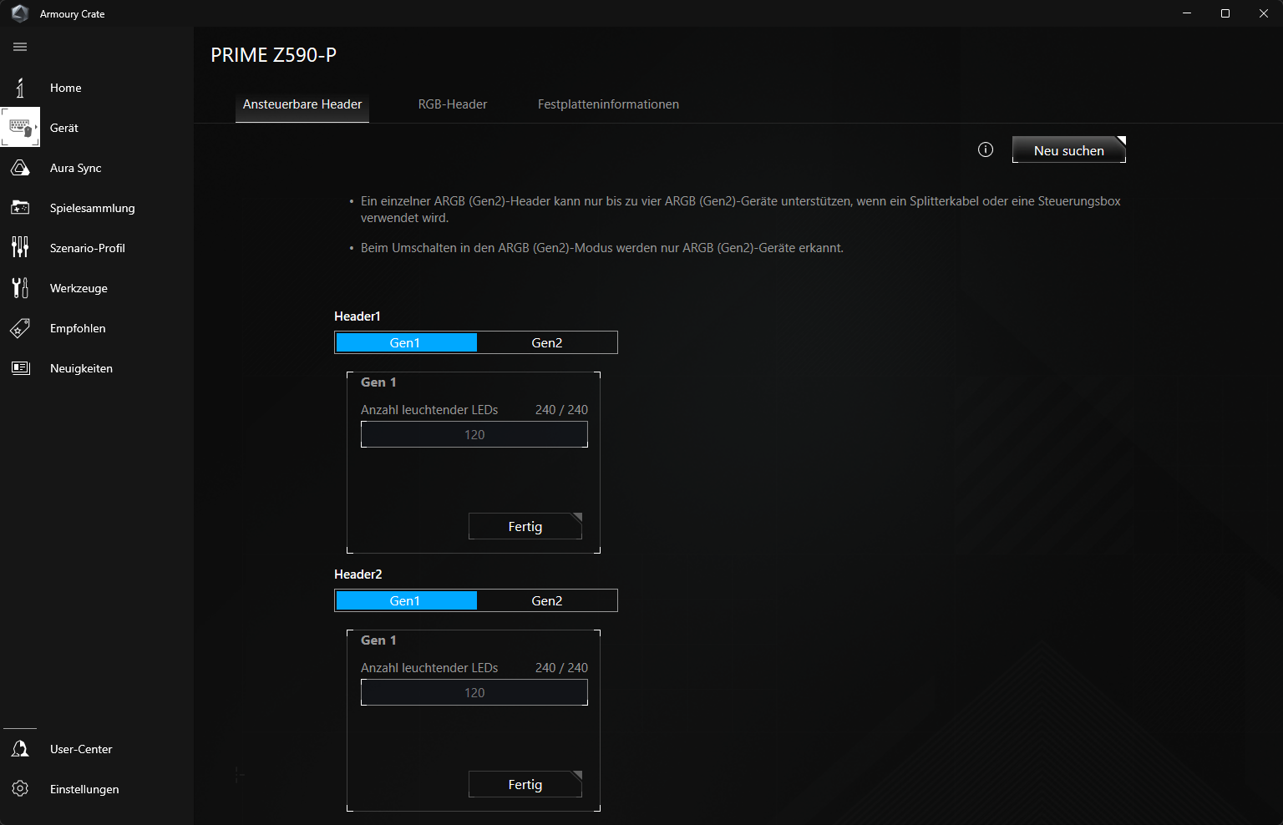Open Festplatteninformationen tab
The height and width of the screenshot is (825, 1283).
point(608,104)
